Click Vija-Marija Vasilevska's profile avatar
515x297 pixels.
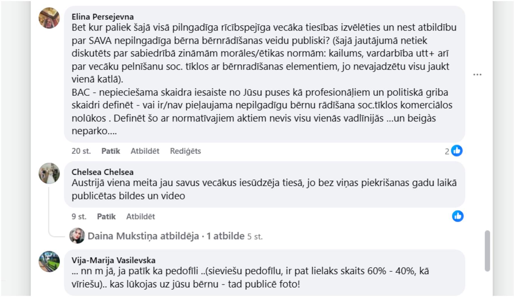49,261
